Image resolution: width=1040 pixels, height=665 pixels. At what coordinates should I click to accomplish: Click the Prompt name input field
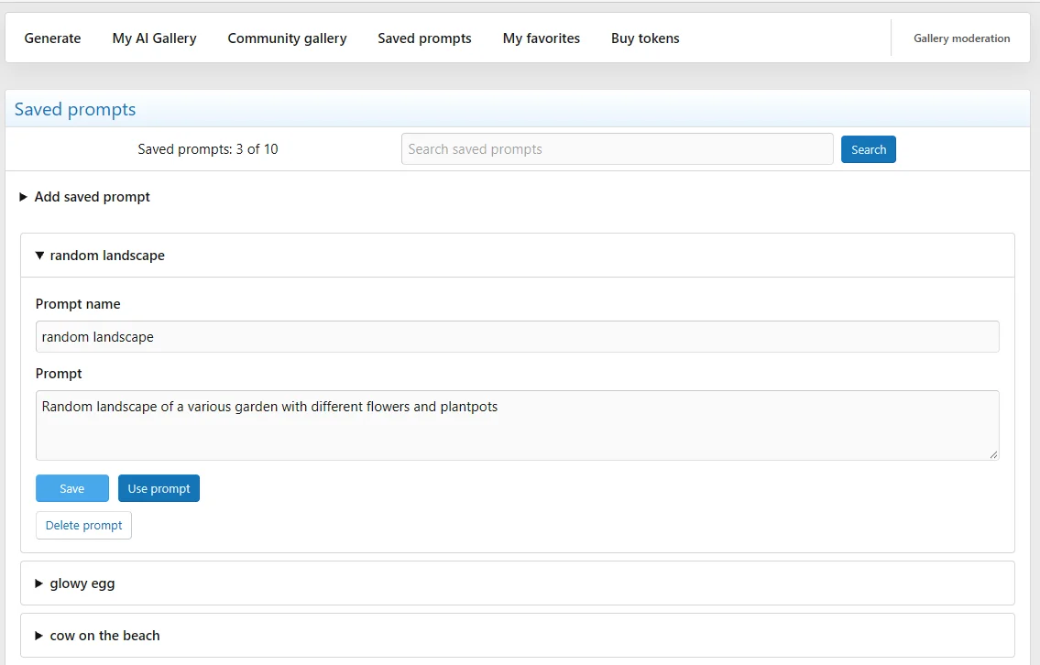518,337
